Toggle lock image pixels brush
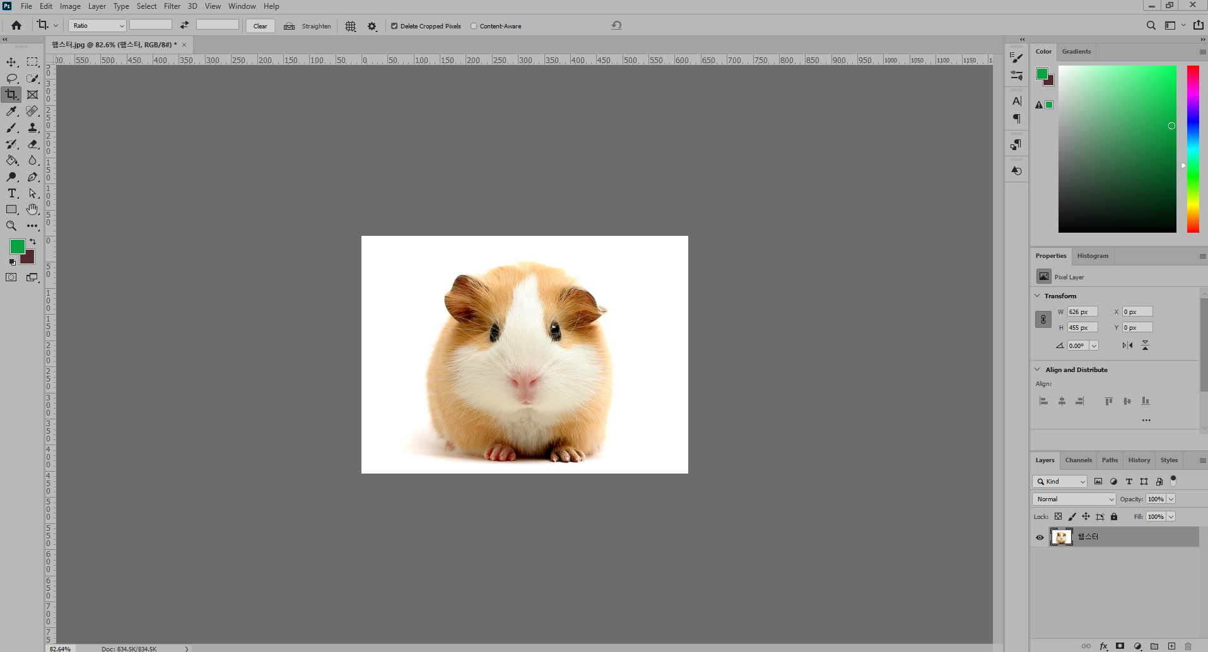 tap(1072, 516)
